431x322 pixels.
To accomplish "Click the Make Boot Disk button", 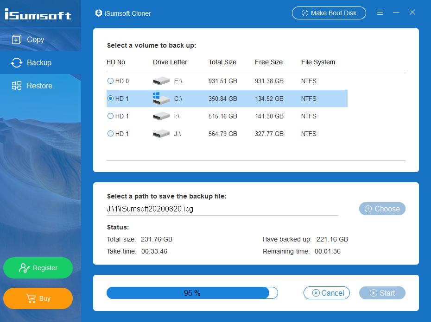I will (329, 13).
